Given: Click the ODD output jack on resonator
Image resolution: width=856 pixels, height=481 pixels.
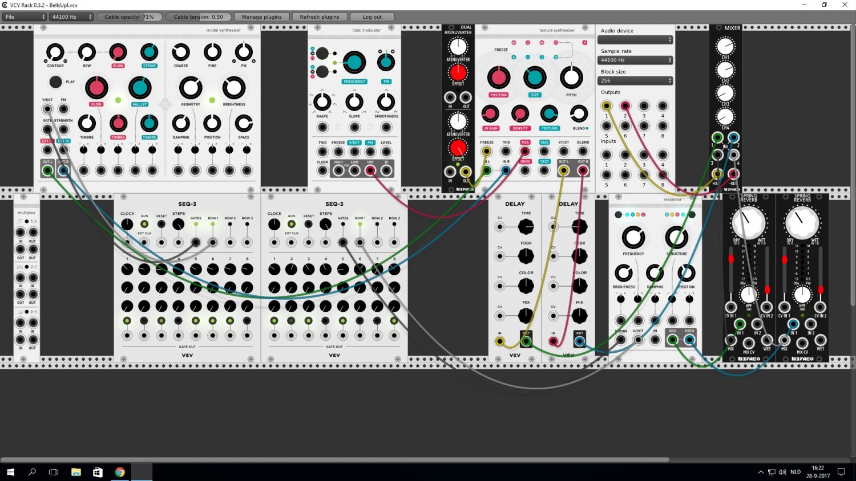Looking at the screenshot, I should [x=673, y=340].
